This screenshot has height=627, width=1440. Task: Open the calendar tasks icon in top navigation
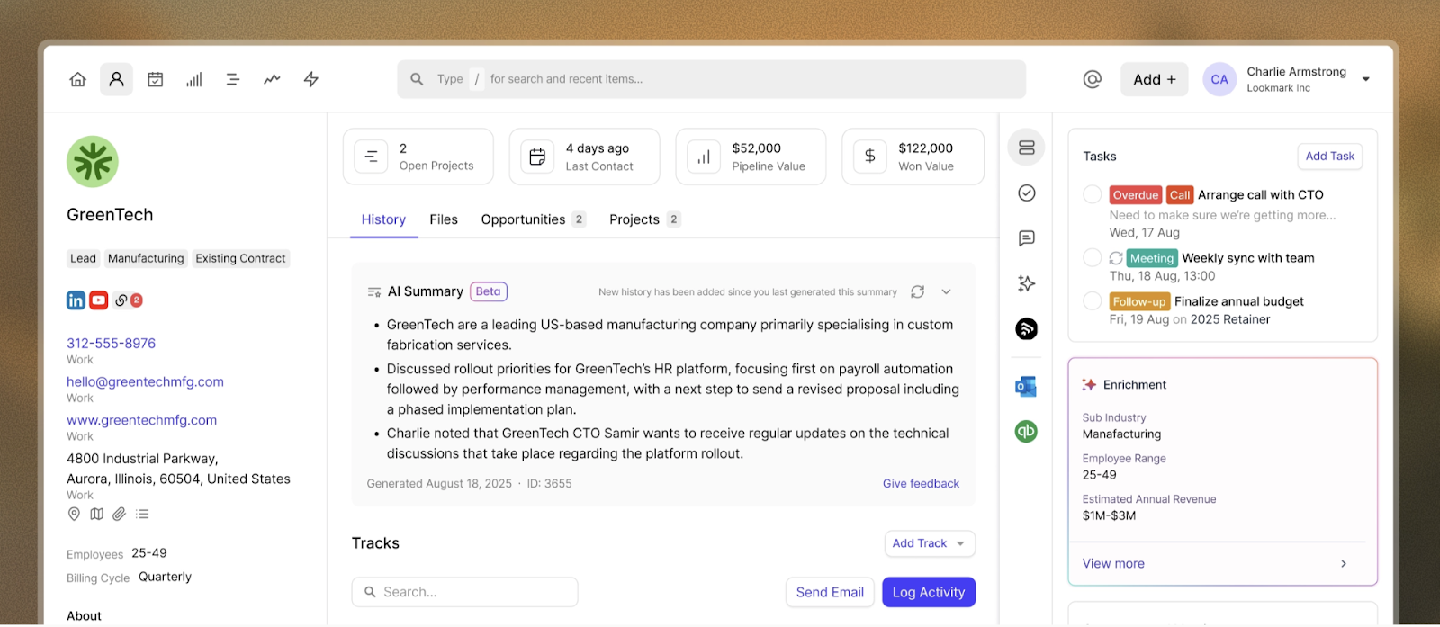click(x=156, y=79)
